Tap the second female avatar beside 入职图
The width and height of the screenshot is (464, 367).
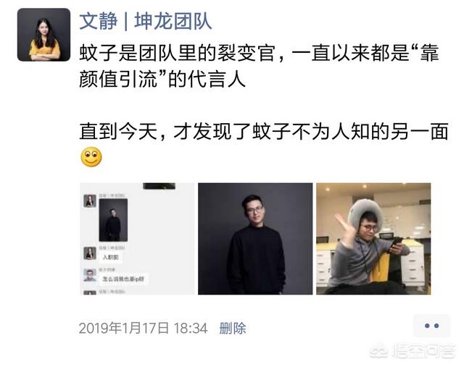(90, 253)
